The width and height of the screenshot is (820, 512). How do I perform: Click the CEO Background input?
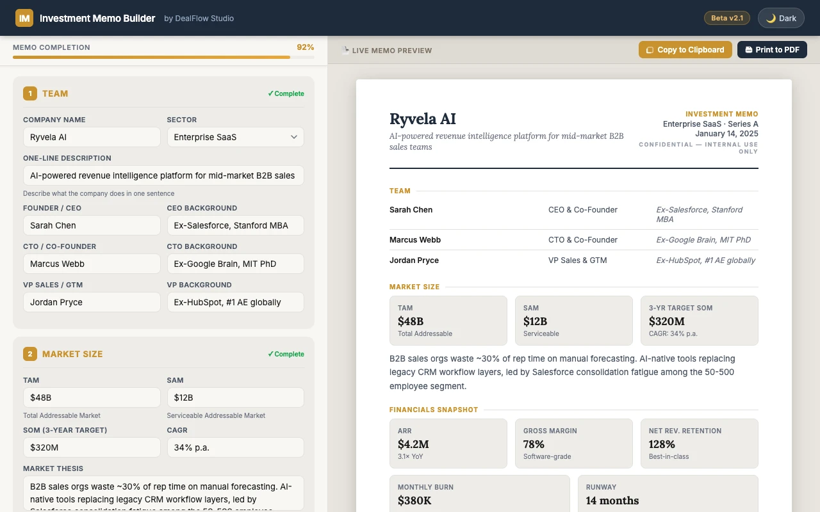click(x=235, y=225)
